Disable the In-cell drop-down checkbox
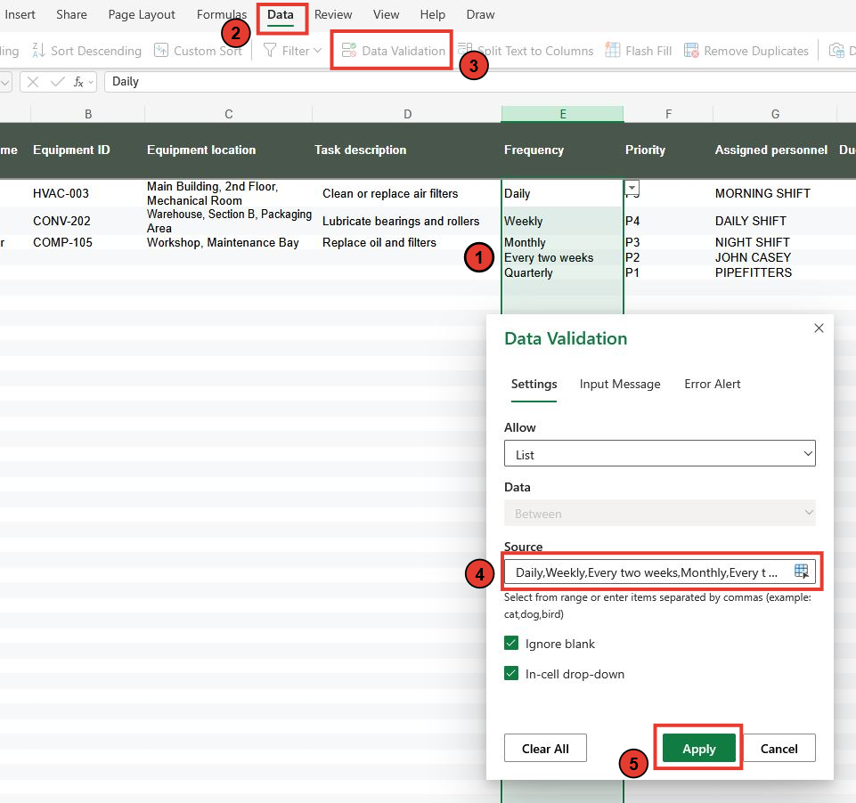The height and width of the screenshot is (803, 856). click(511, 674)
